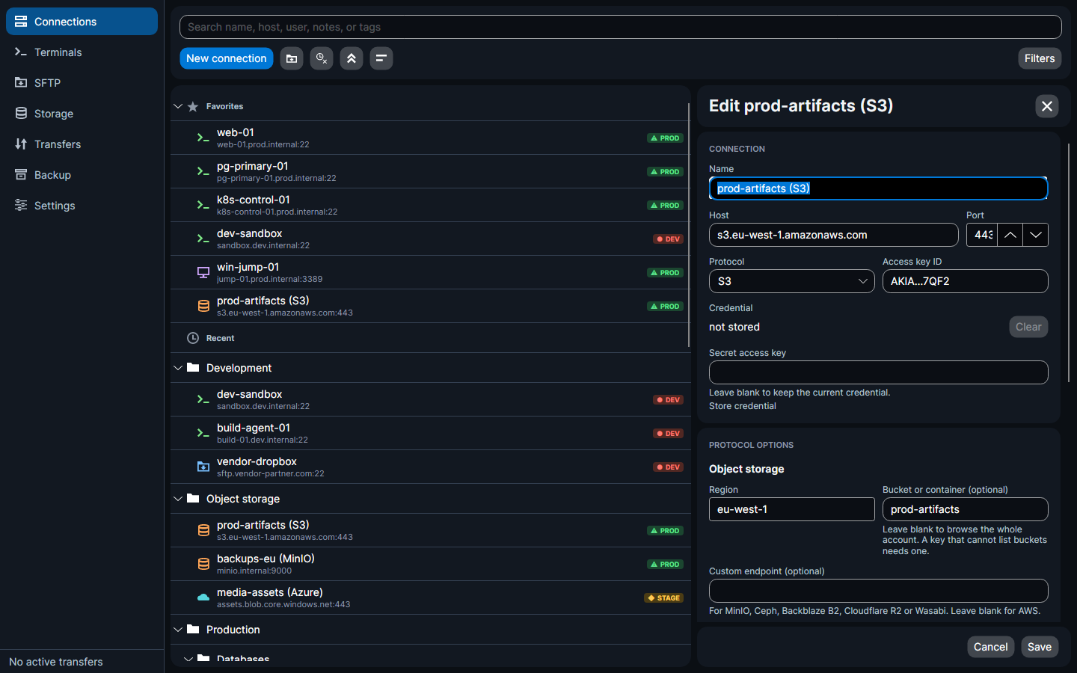Viewport: 1077px width, 673px height.
Task: Click the Port number field
Action: pyautogui.click(x=982, y=235)
